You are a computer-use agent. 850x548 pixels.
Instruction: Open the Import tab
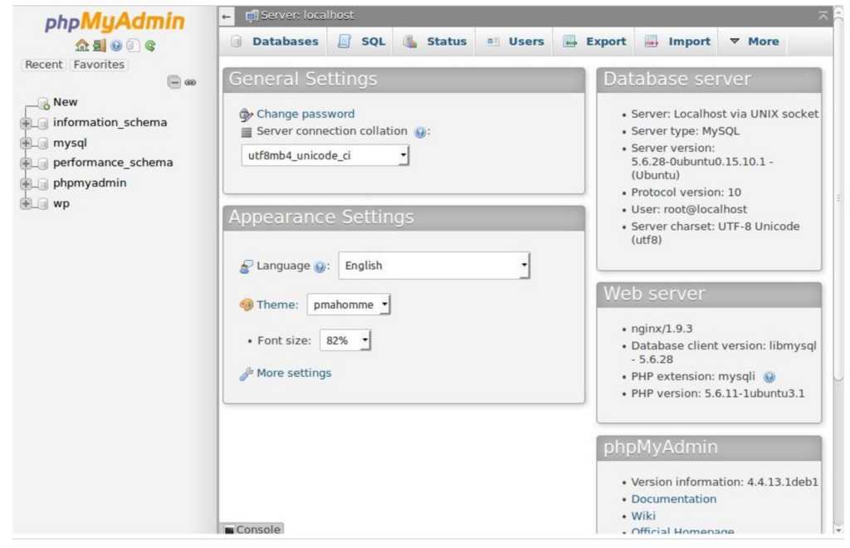[677, 42]
